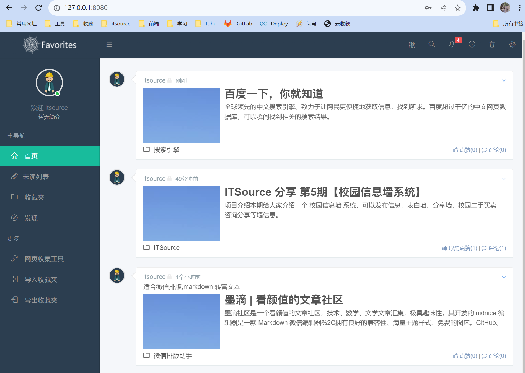Open 评论(0) on 墨滴 post
This screenshot has width=525, height=373.
[x=494, y=356]
